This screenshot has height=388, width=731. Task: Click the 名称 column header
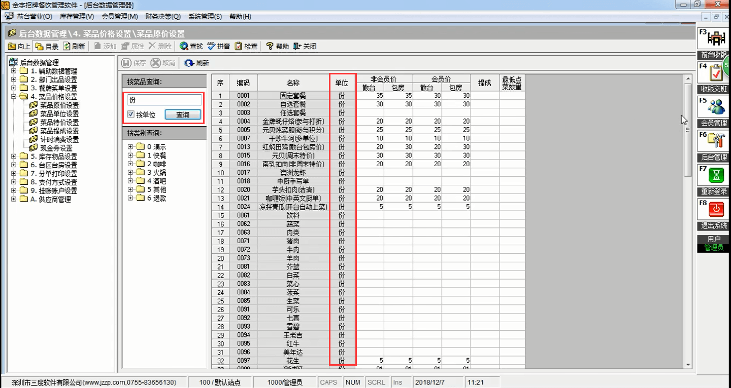tap(293, 83)
